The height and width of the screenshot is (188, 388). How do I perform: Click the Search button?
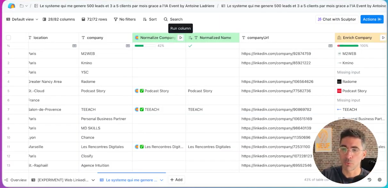point(173,19)
